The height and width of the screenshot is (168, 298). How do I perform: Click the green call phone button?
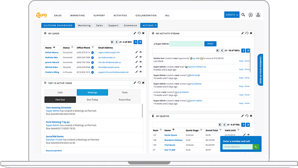click(x=256, y=147)
